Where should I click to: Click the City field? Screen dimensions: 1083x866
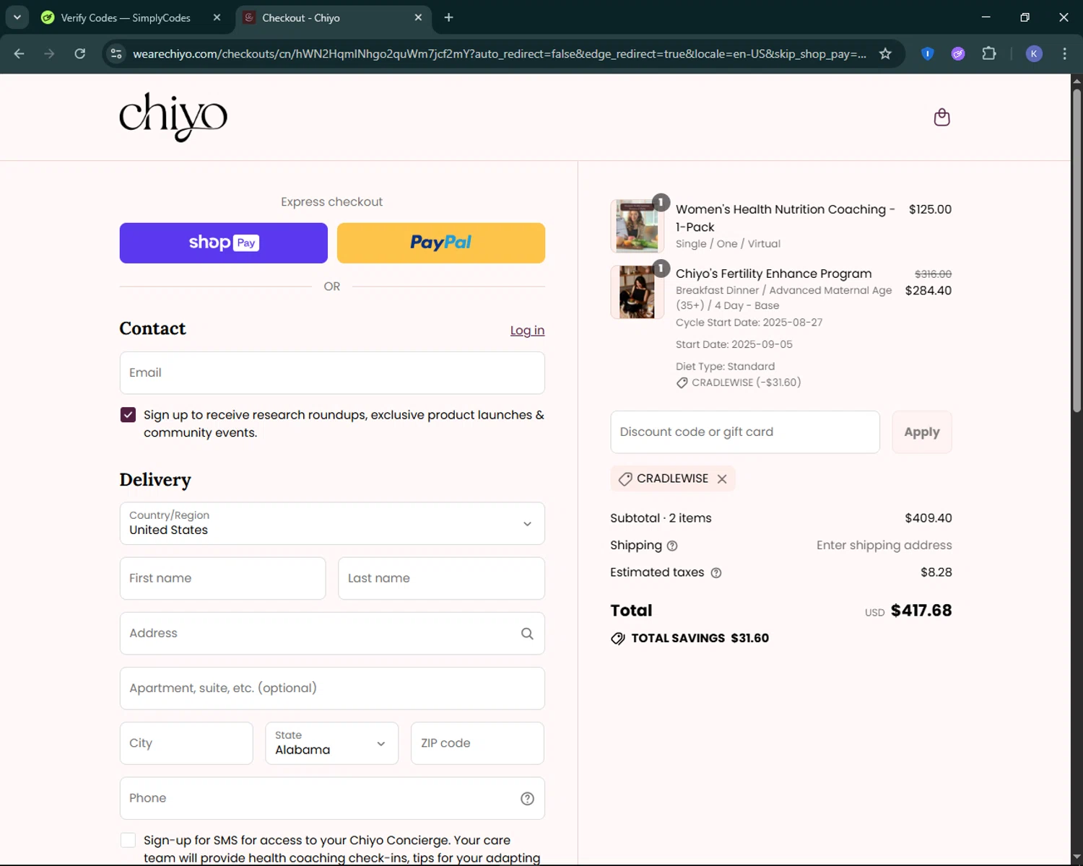(x=186, y=743)
